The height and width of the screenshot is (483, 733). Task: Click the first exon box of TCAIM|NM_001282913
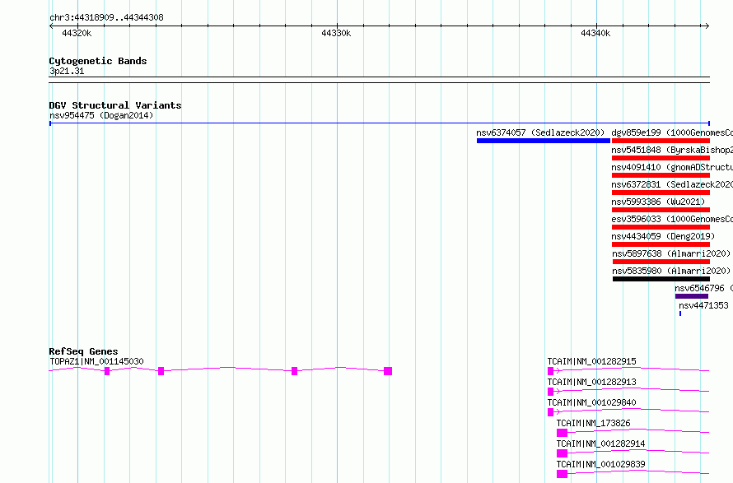pos(551,392)
